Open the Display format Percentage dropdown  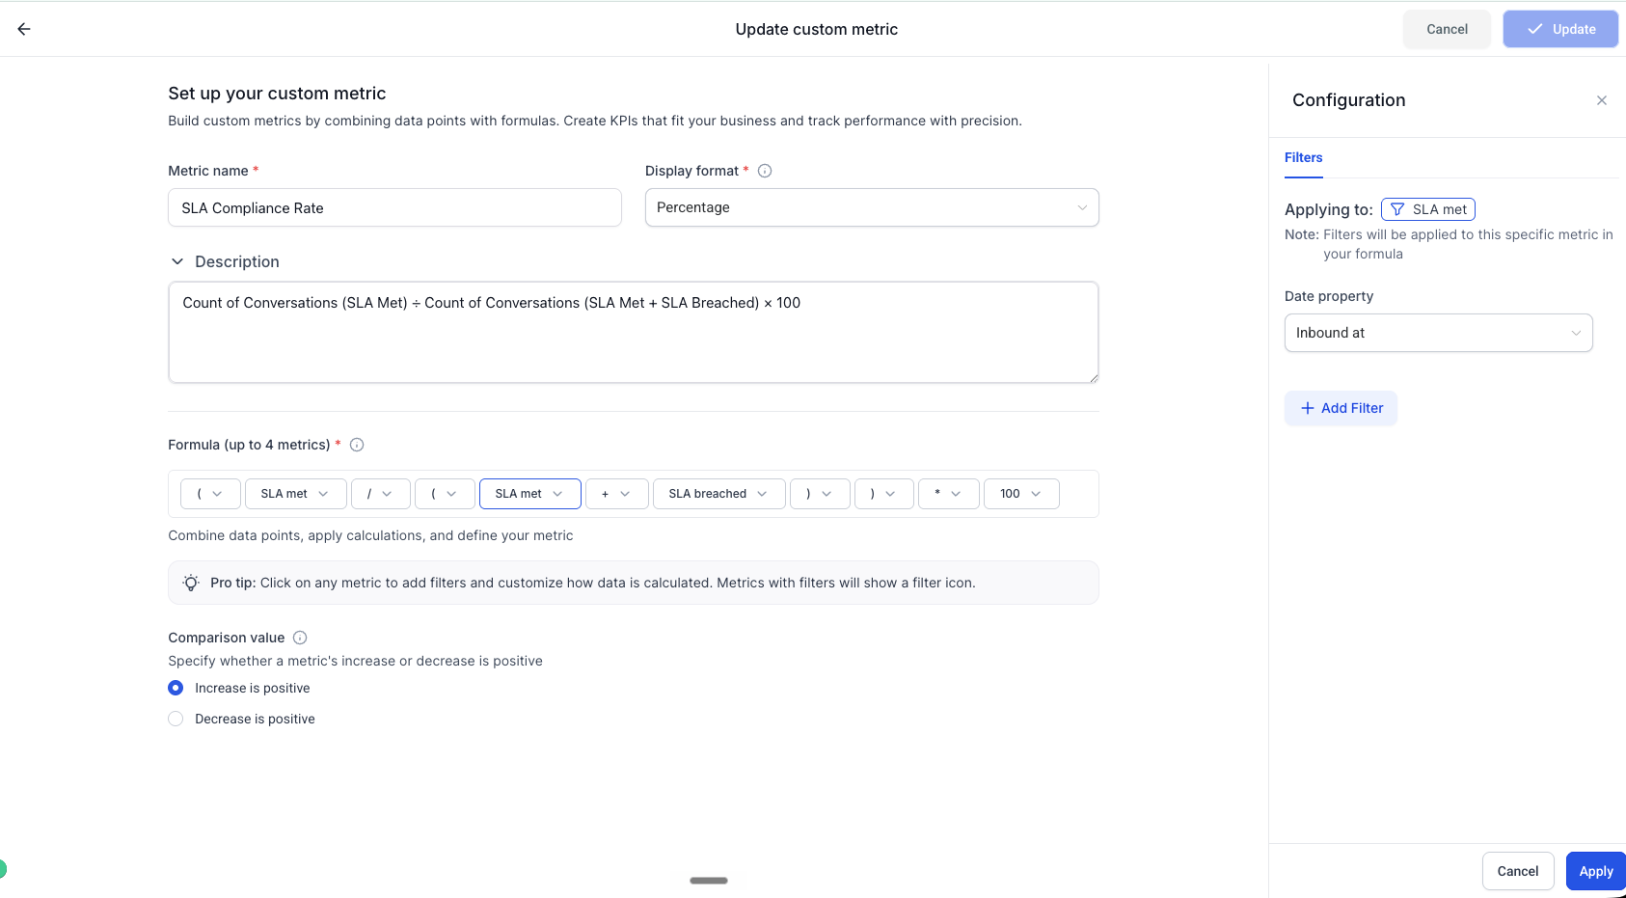[872, 207]
